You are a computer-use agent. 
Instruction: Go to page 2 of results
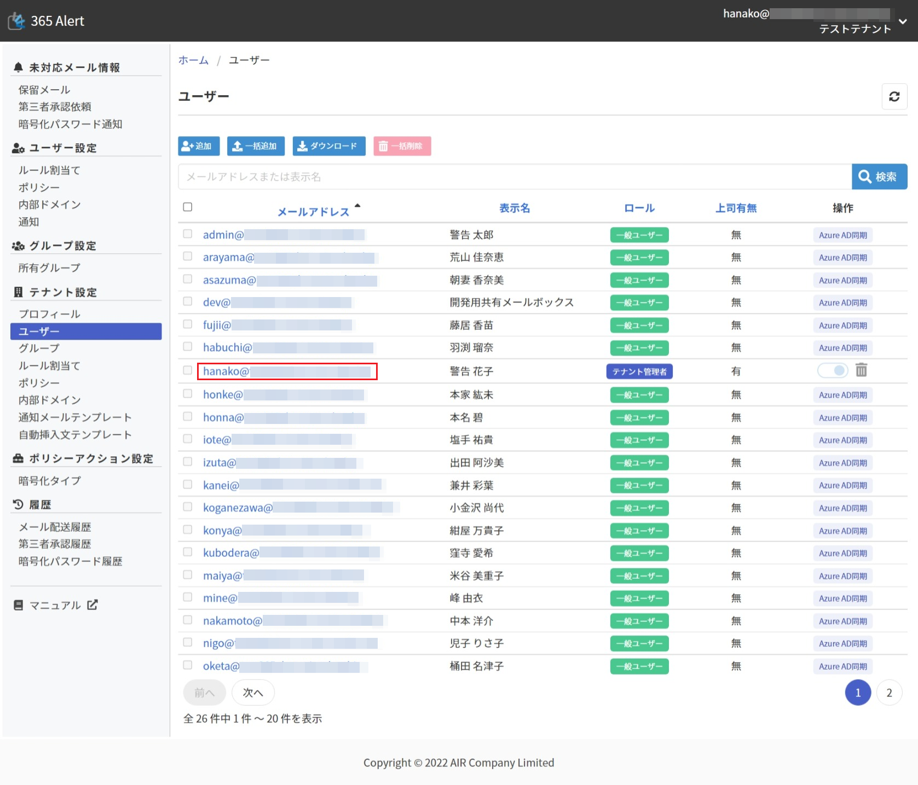(889, 693)
